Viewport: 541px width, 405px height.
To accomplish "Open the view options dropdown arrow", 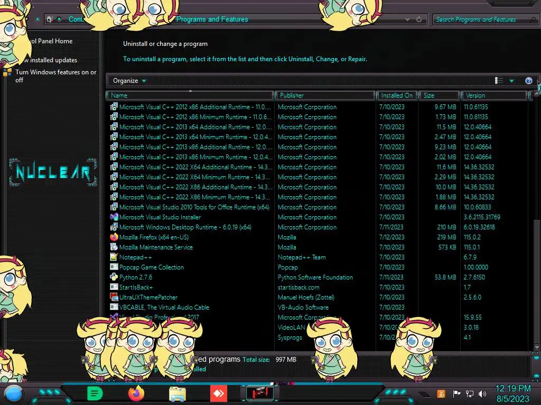I will pyautogui.click(x=511, y=81).
